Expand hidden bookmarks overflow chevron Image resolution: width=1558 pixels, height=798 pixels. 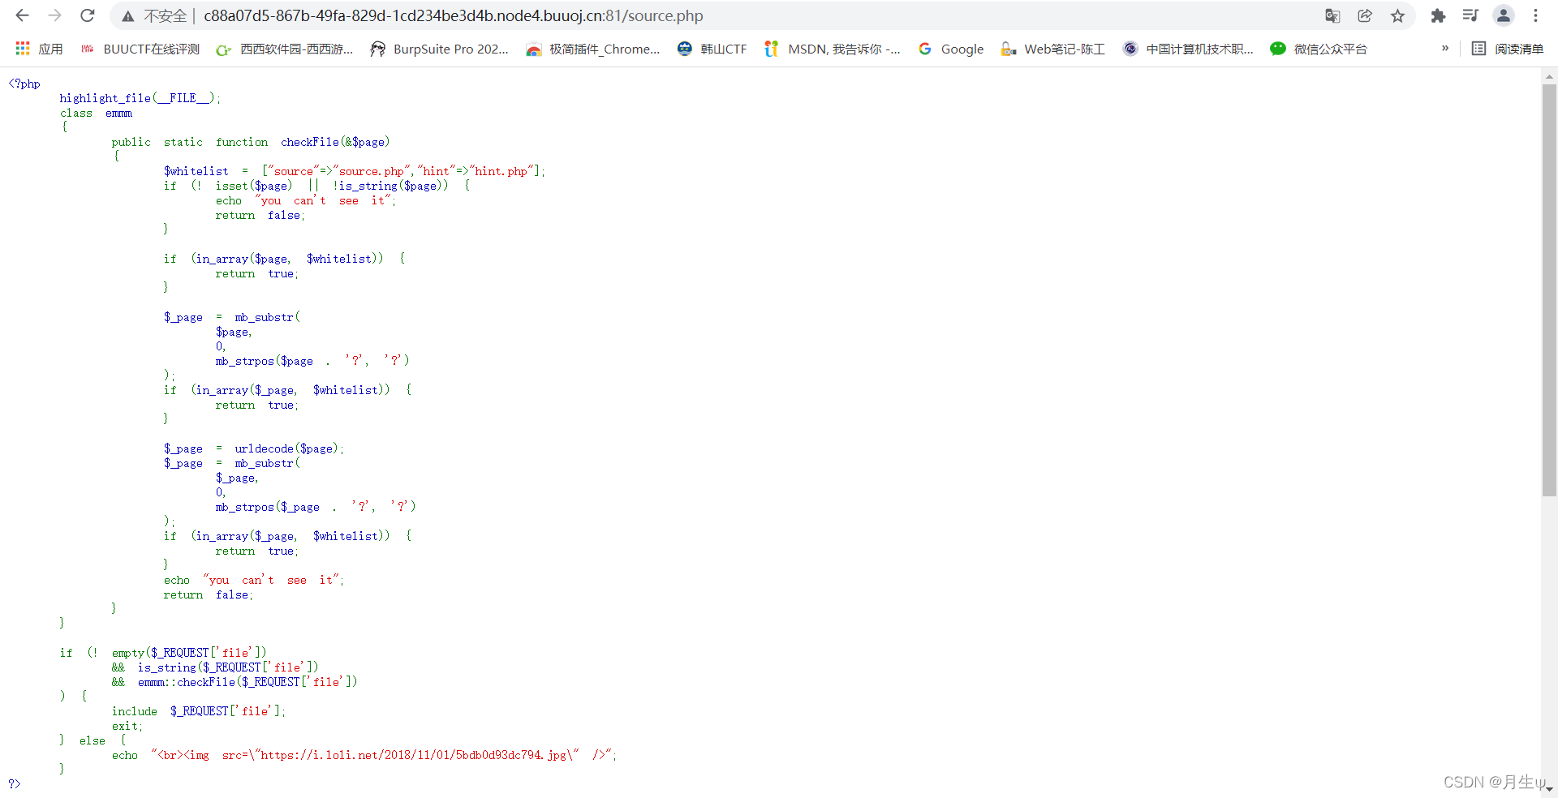1445,49
